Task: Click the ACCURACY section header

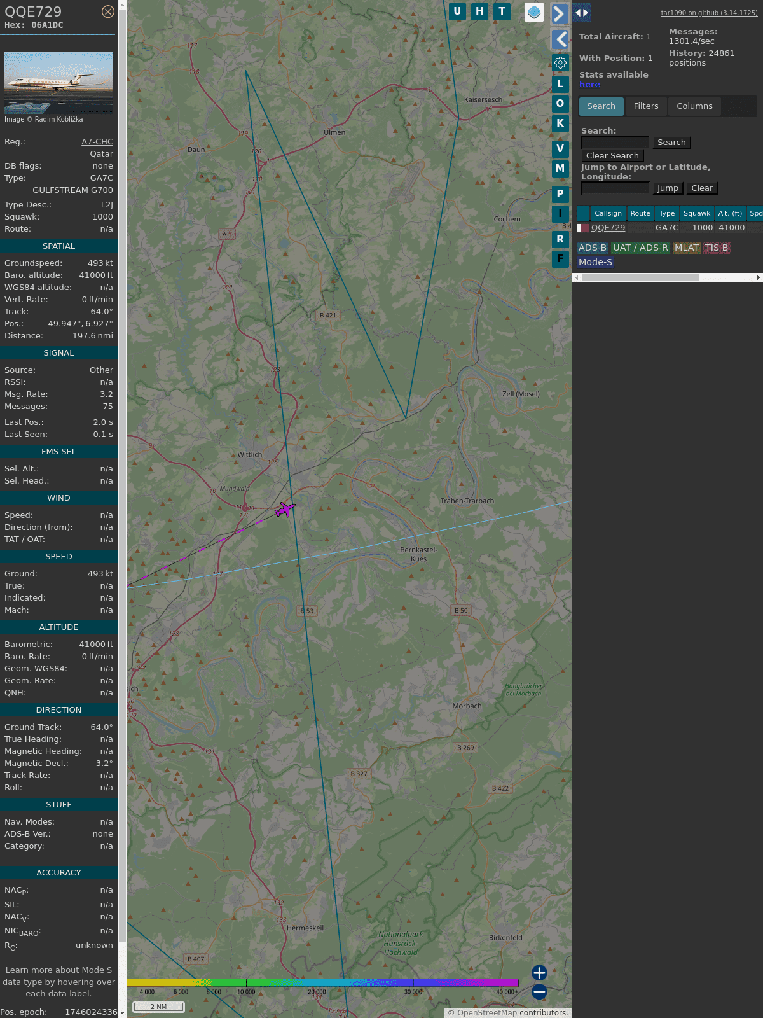Action: (x=58, y=873)
